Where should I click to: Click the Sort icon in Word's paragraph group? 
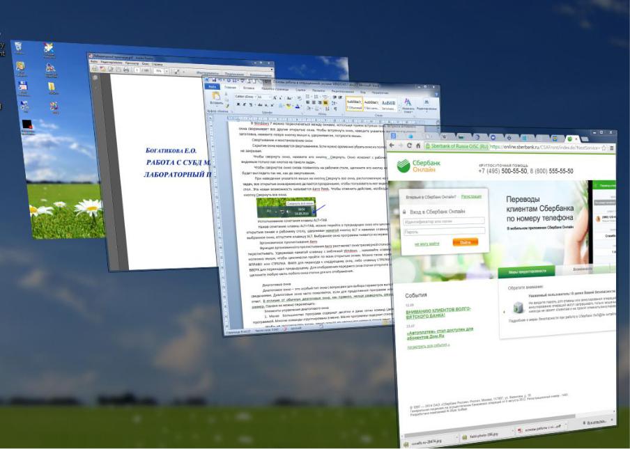click(x=328, y=109)
